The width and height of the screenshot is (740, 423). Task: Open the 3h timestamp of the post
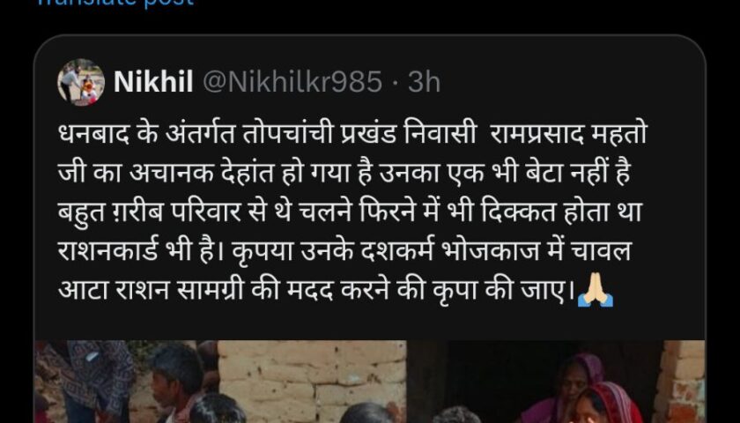point(424,82)
